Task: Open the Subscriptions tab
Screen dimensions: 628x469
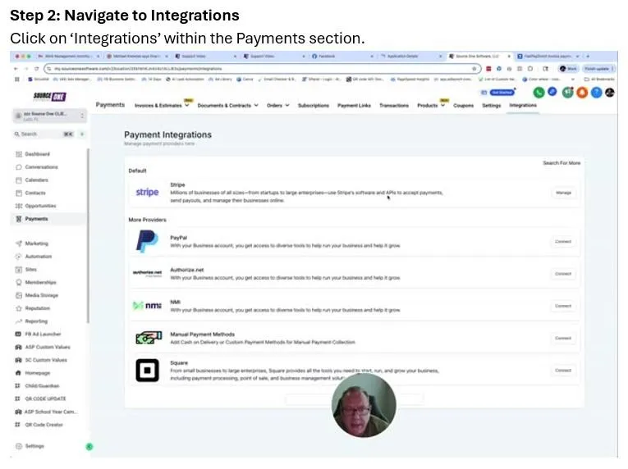Action: point(314,105)
